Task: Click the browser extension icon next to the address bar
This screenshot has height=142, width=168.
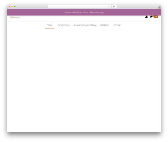Action: coord(114,6)
